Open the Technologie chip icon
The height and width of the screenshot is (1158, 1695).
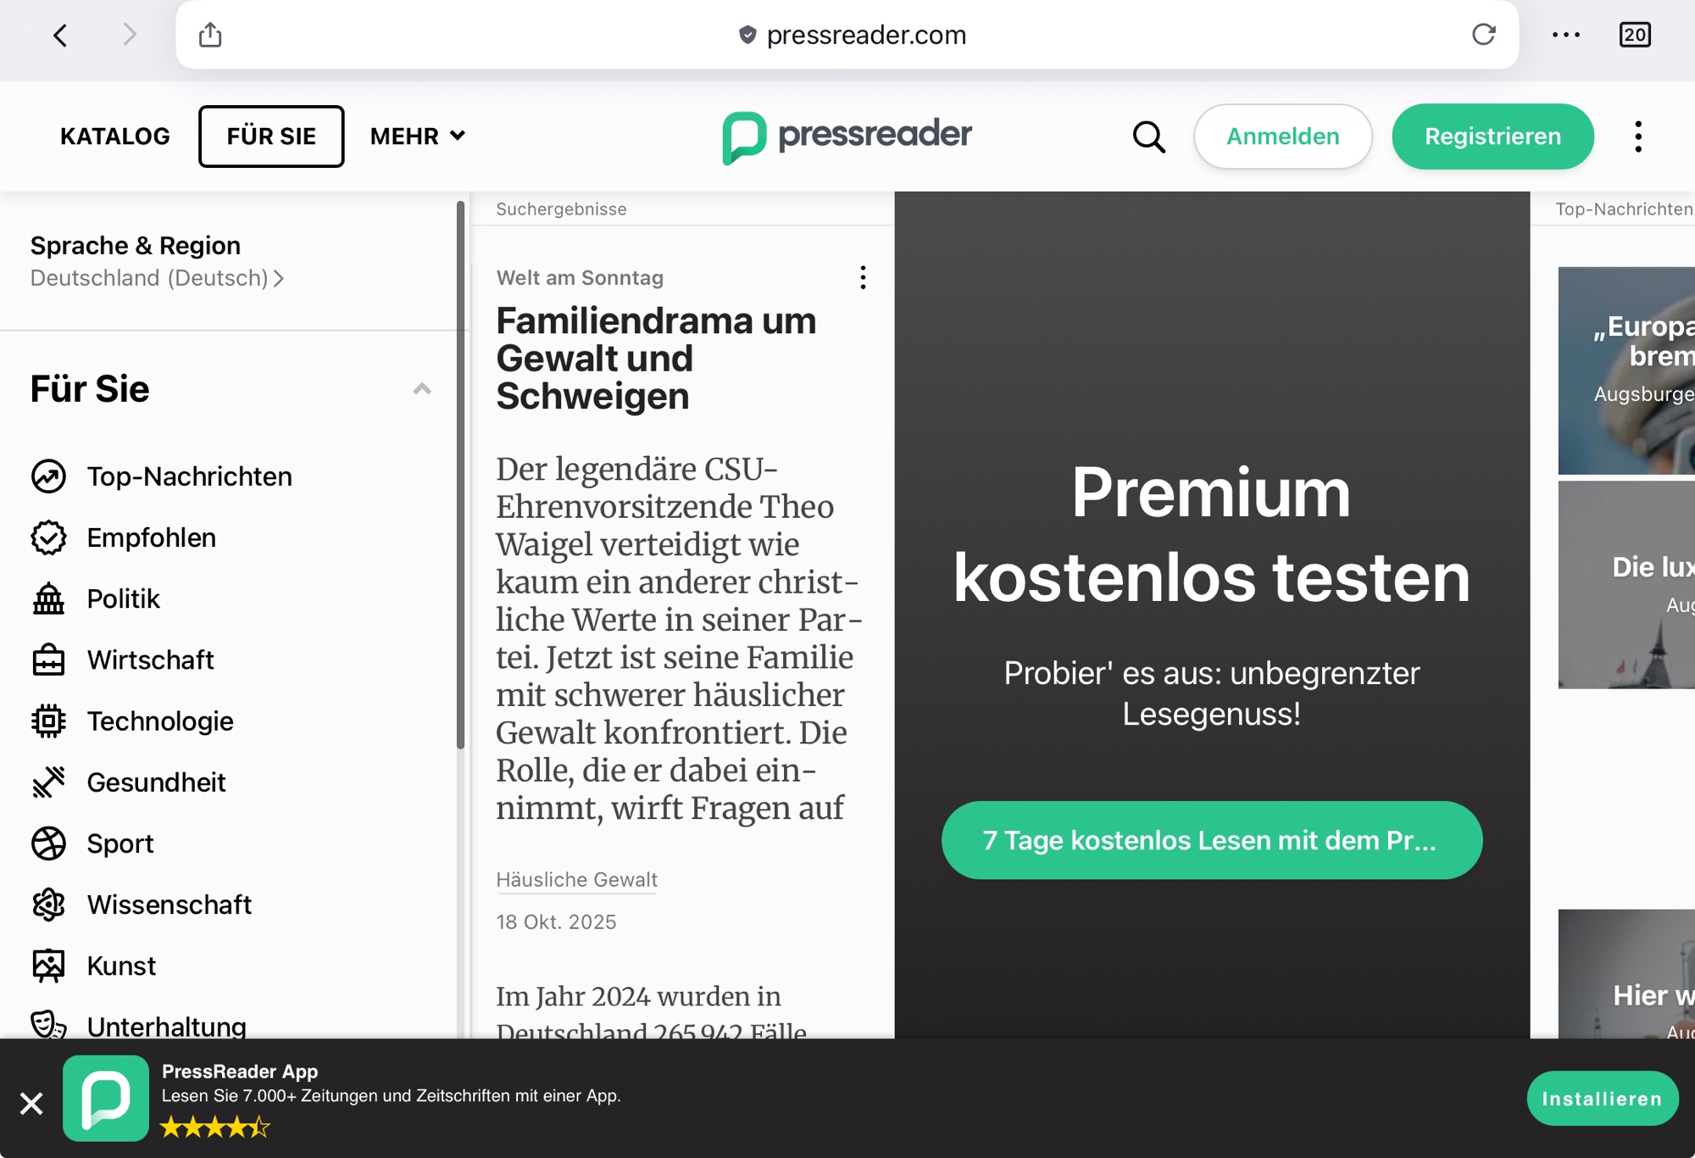48,721
